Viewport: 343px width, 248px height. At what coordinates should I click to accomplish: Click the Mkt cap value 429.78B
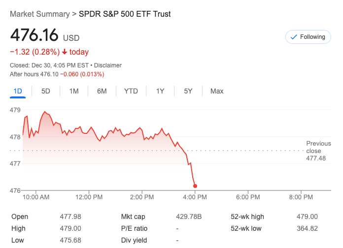click(x=189, y=217)
